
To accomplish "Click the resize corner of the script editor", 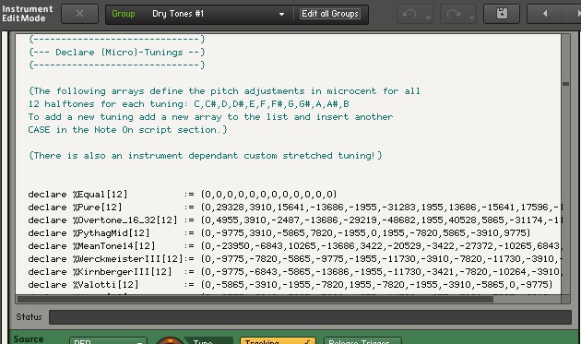I will 565,299.
